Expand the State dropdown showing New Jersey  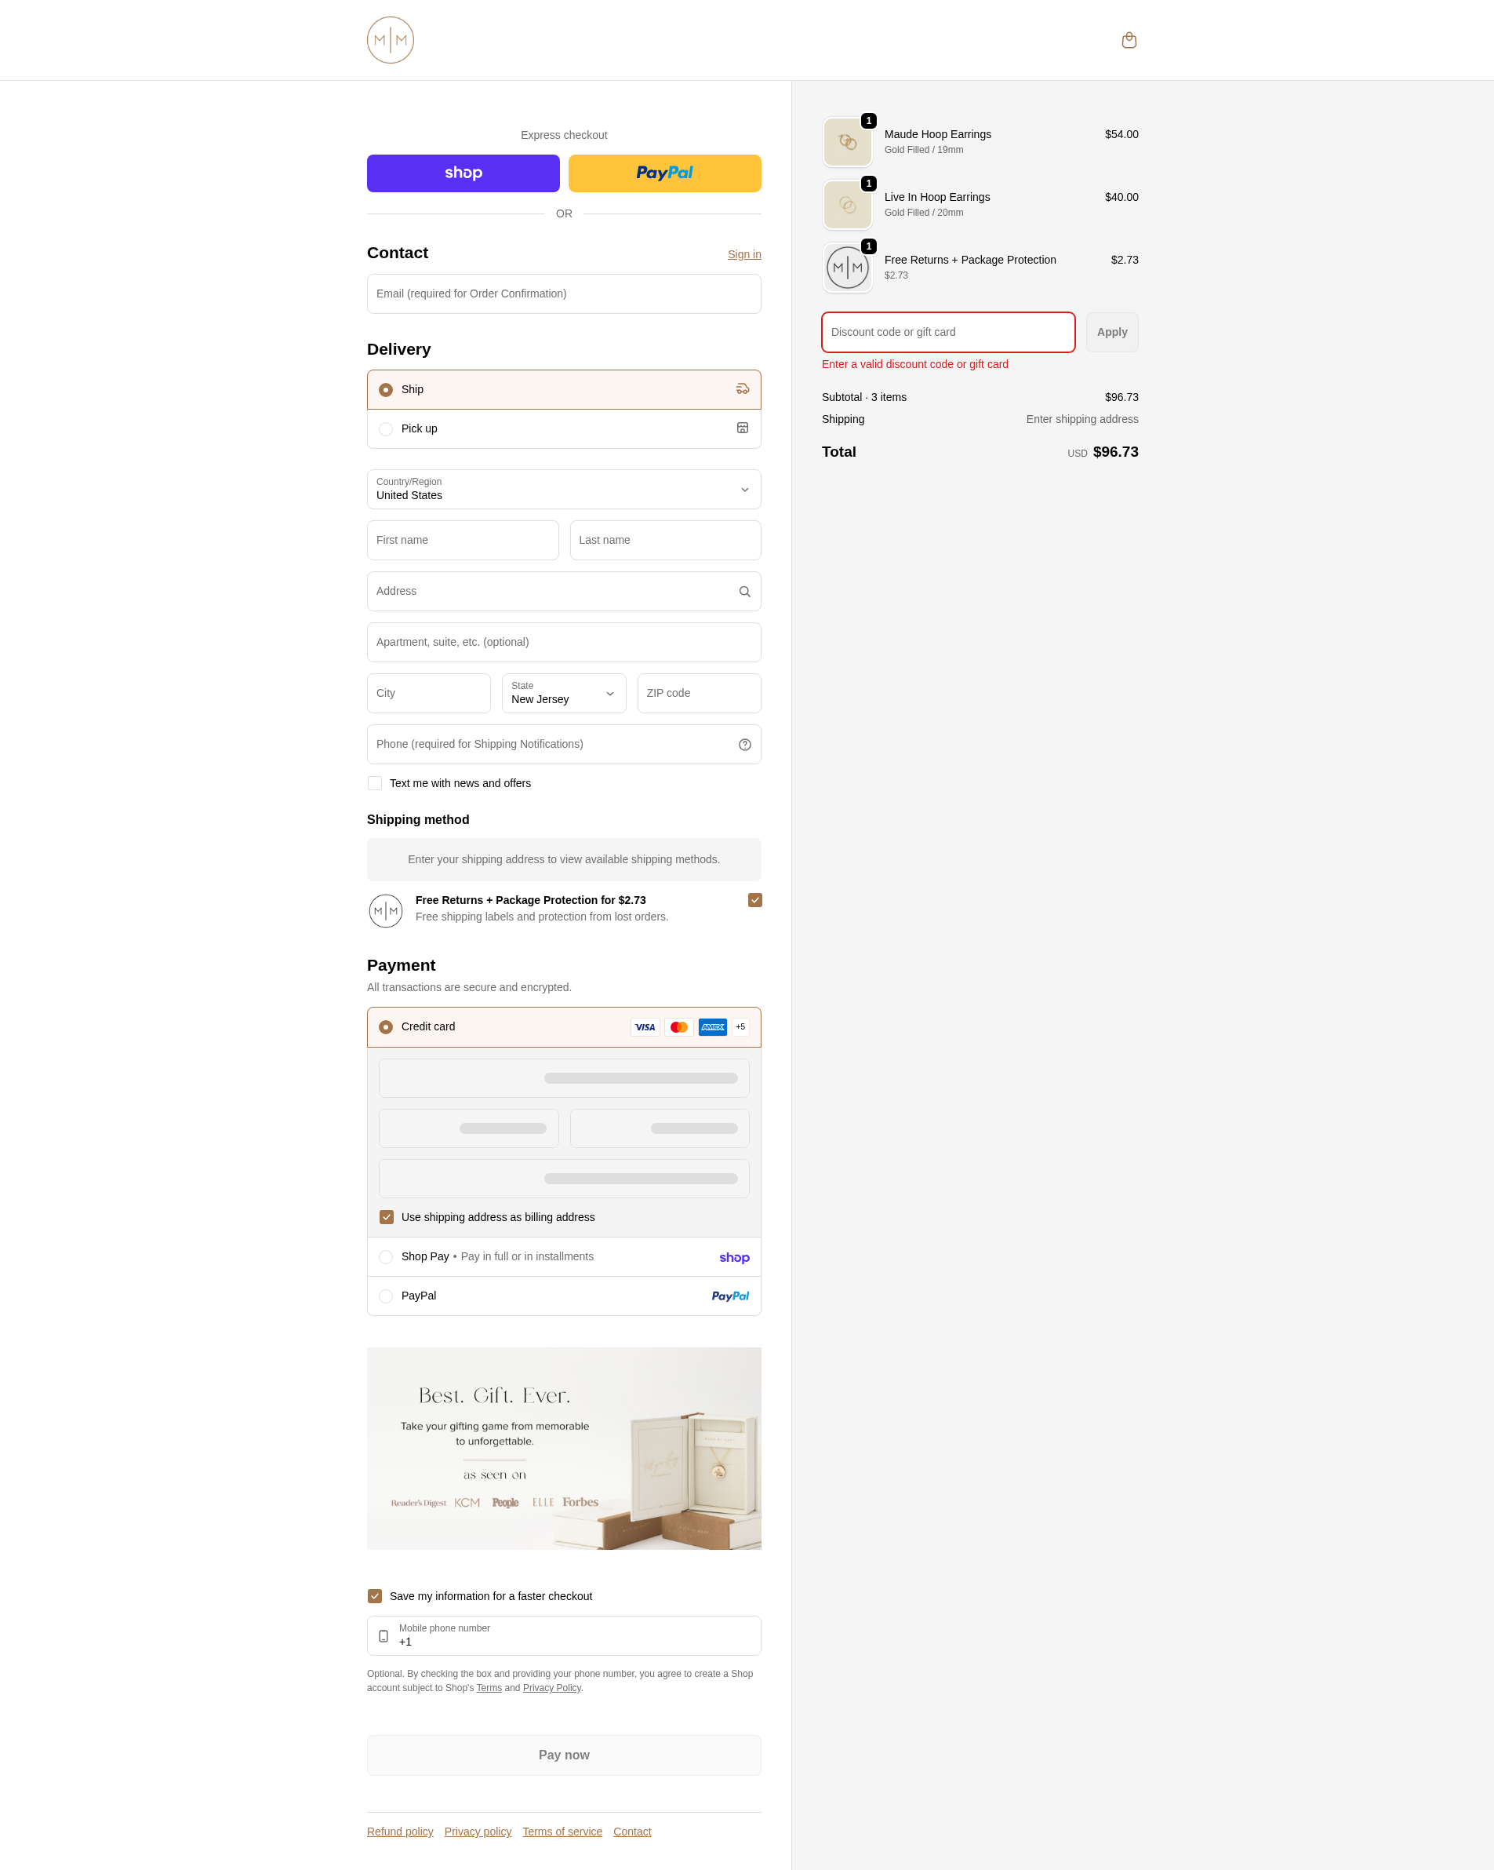[564, 693]
